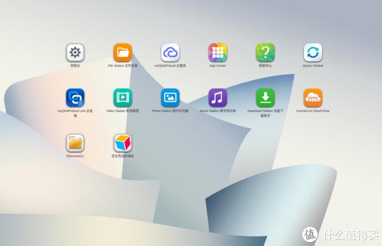Open Download Station green arrow icon

point(265,97)
